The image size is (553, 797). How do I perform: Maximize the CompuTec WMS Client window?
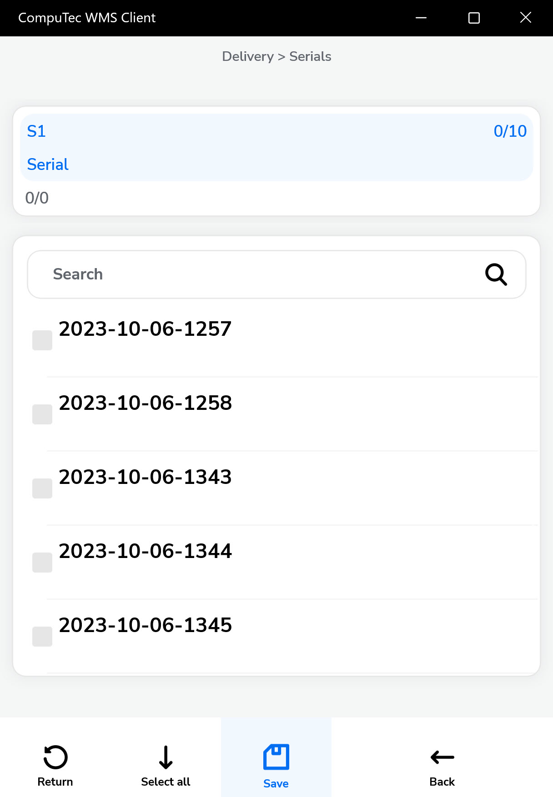474,18
